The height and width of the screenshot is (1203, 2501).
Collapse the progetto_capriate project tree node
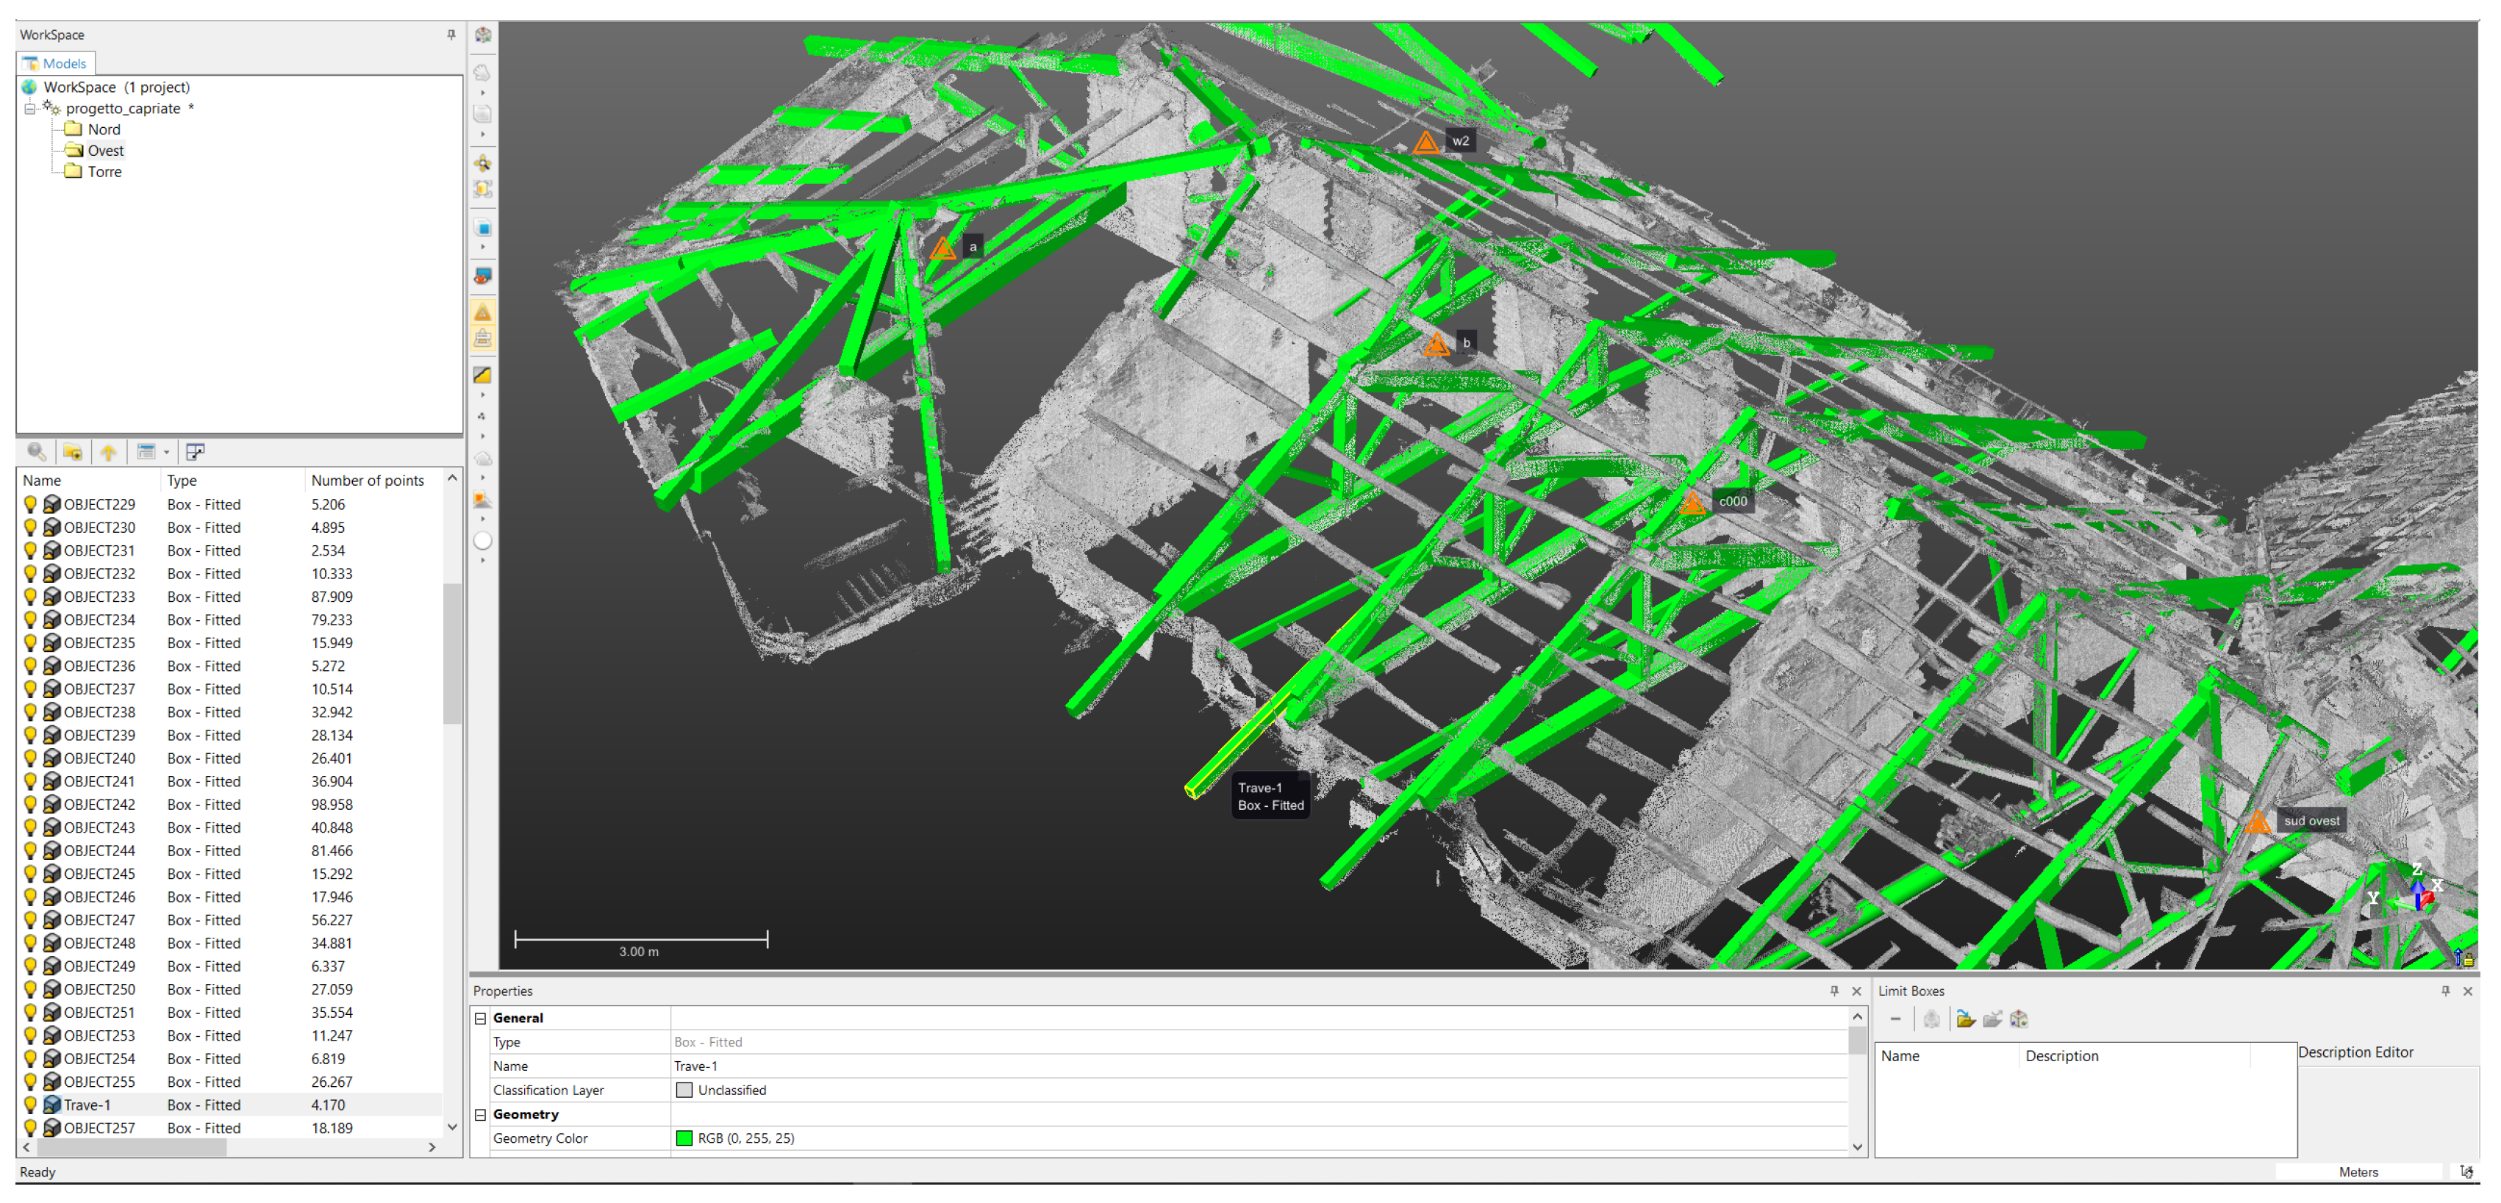tap(30, 109)
